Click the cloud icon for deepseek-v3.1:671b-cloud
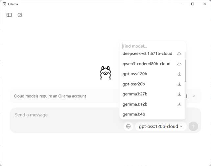This screenshot has width=211, height=166. [x=179, y=54]
